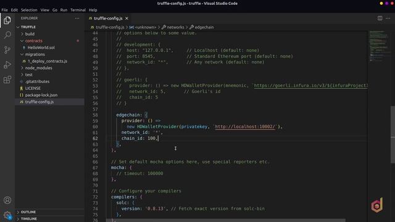
Task: Open the File menu
Action: point(4,10)
